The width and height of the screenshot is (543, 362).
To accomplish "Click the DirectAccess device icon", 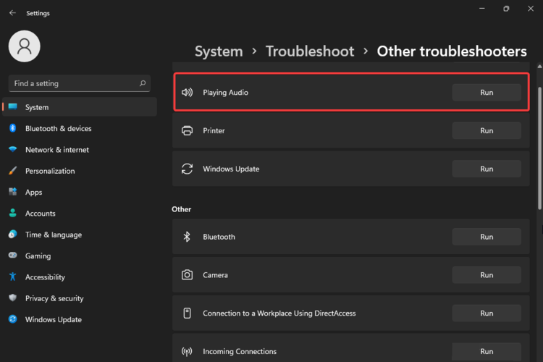I will (187, 313).
